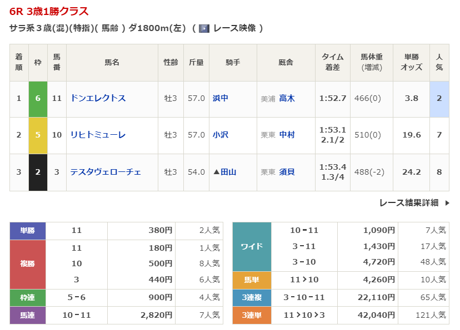This screenshot has width=460, height=330.
Task: Click the ワイド payout label
Action: click(252, 246)
